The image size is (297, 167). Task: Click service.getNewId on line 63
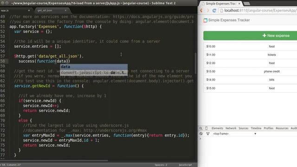coord(32,86)
